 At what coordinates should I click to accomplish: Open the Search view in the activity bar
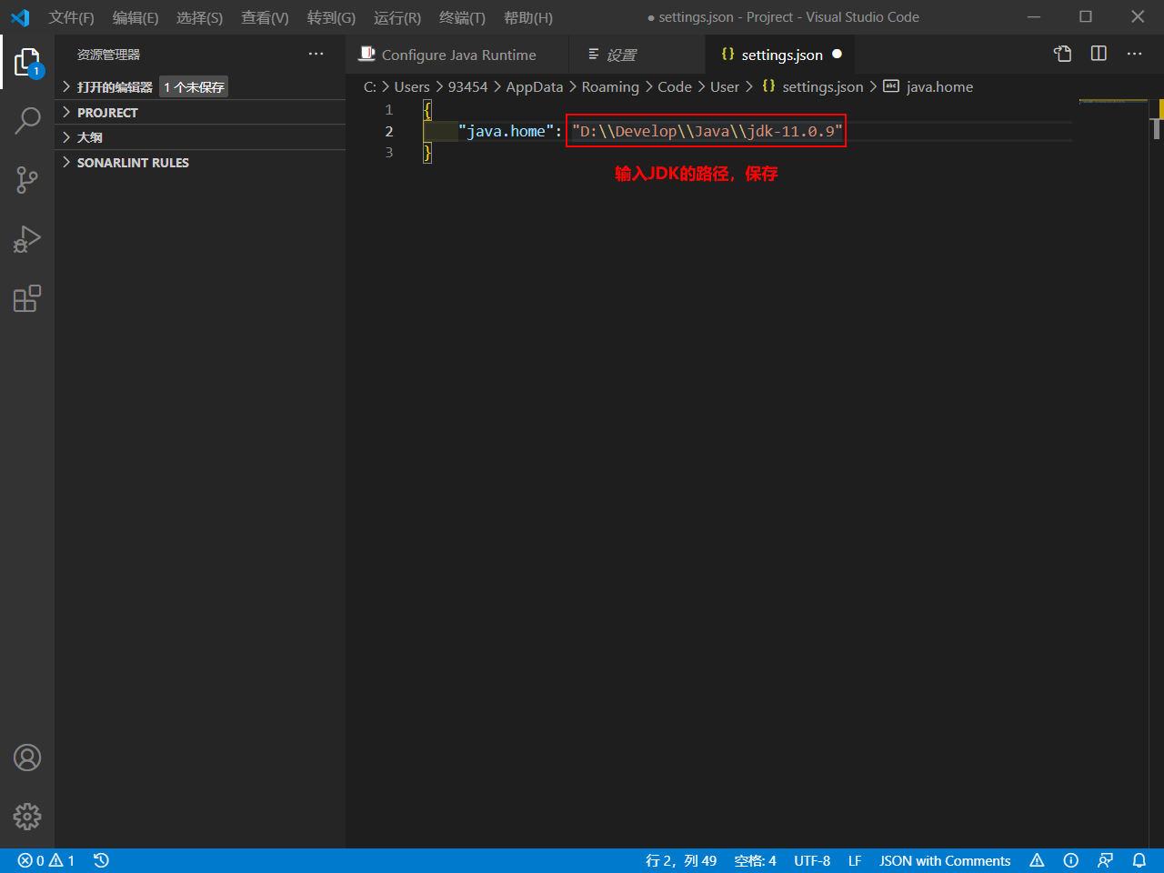(x=27, y=120)
